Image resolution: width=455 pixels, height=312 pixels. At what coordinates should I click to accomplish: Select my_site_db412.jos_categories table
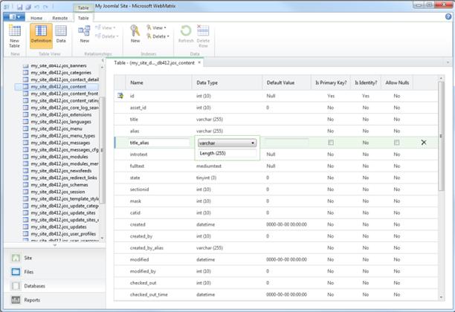(61, 73)
